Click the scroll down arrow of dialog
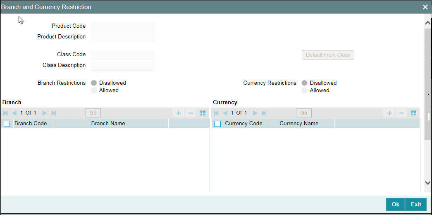The height and width of the screenshot is (215, 432). [x=428, y=182]
